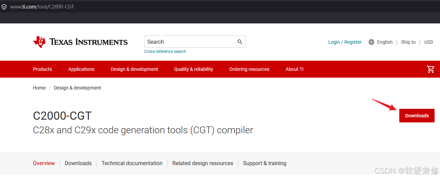Open the Ship to selector
This screenshot has width=440, height=178.
pos(408,42)
